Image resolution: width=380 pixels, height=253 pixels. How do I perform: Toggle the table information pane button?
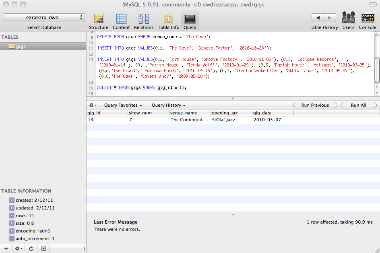tap(43, 249)
